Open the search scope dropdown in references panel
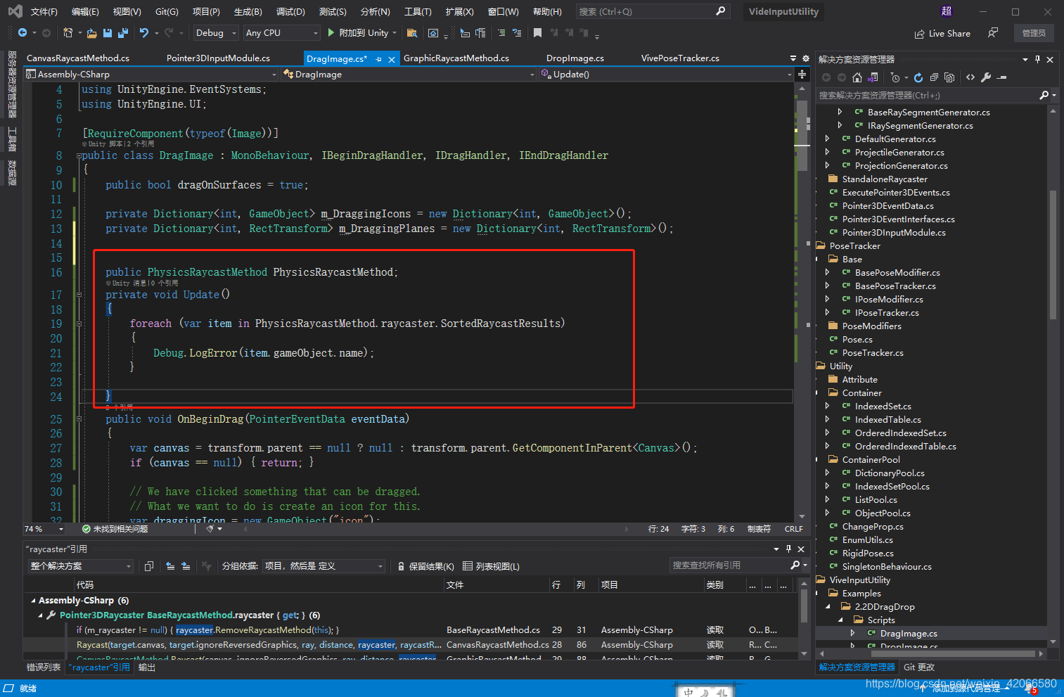 tap(81, 566)
